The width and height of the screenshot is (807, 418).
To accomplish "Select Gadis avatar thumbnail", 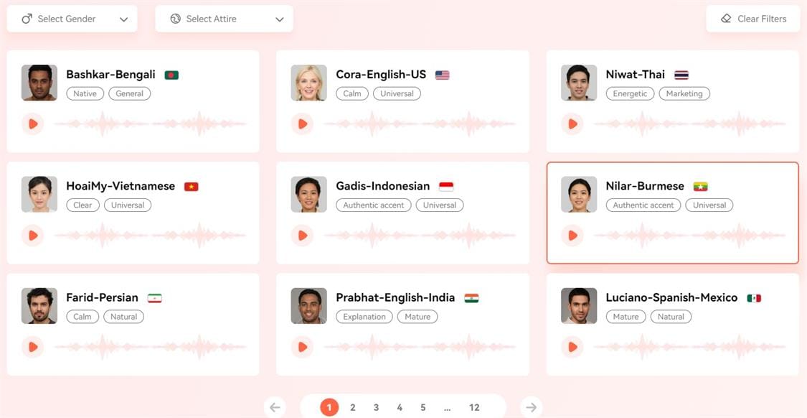I will 308,195.
